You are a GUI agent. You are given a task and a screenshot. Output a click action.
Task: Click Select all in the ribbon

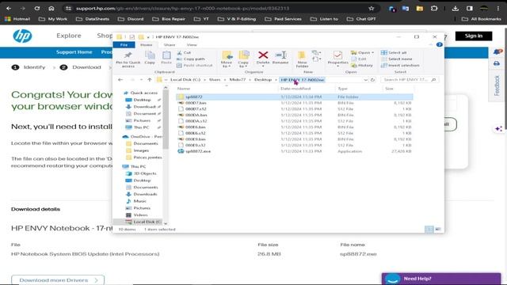(x=394, y=53)
